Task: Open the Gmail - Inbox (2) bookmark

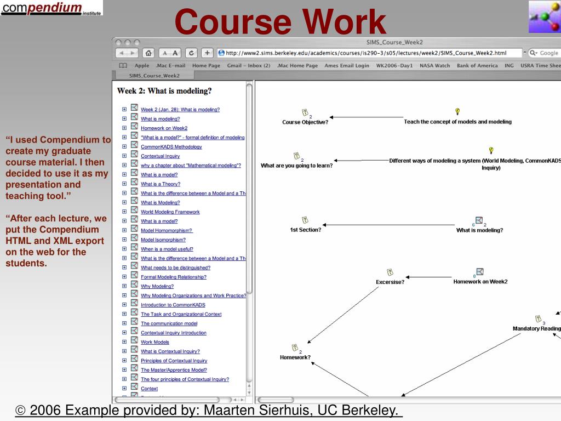Action: (x=248, y=66)
